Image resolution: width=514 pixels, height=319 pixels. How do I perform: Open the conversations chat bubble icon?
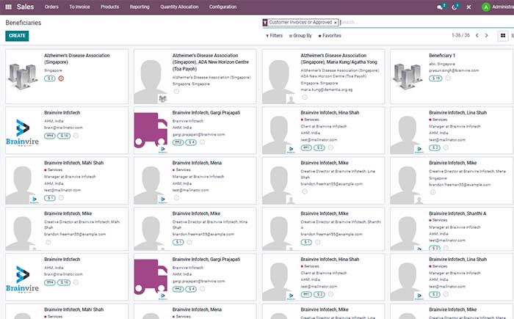point(440,7)
